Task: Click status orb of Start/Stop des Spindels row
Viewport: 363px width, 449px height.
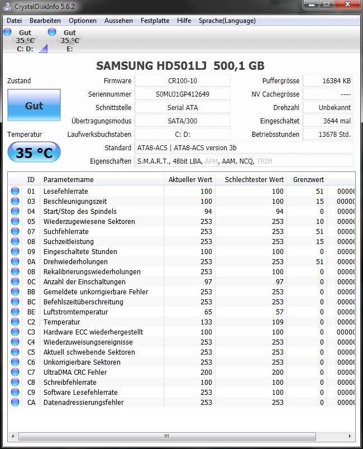Action: [15, 211]
